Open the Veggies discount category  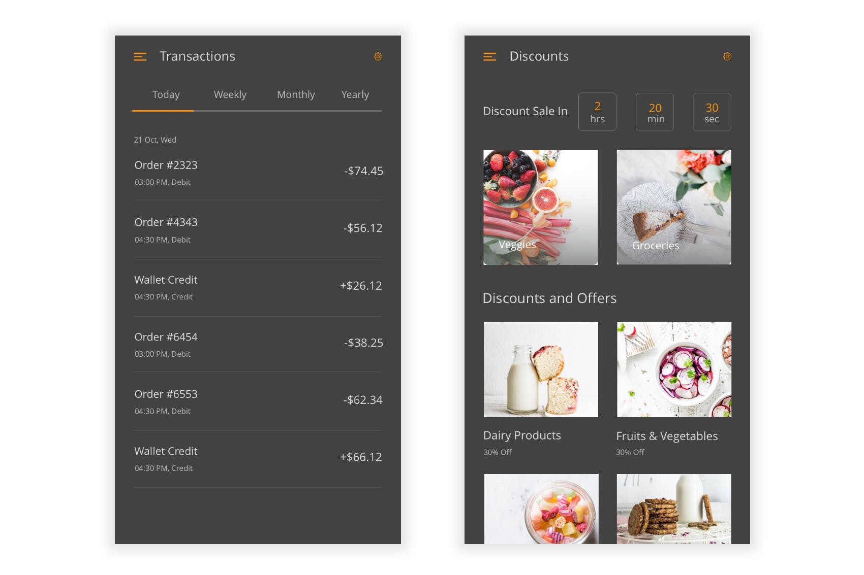click(540, 207)
